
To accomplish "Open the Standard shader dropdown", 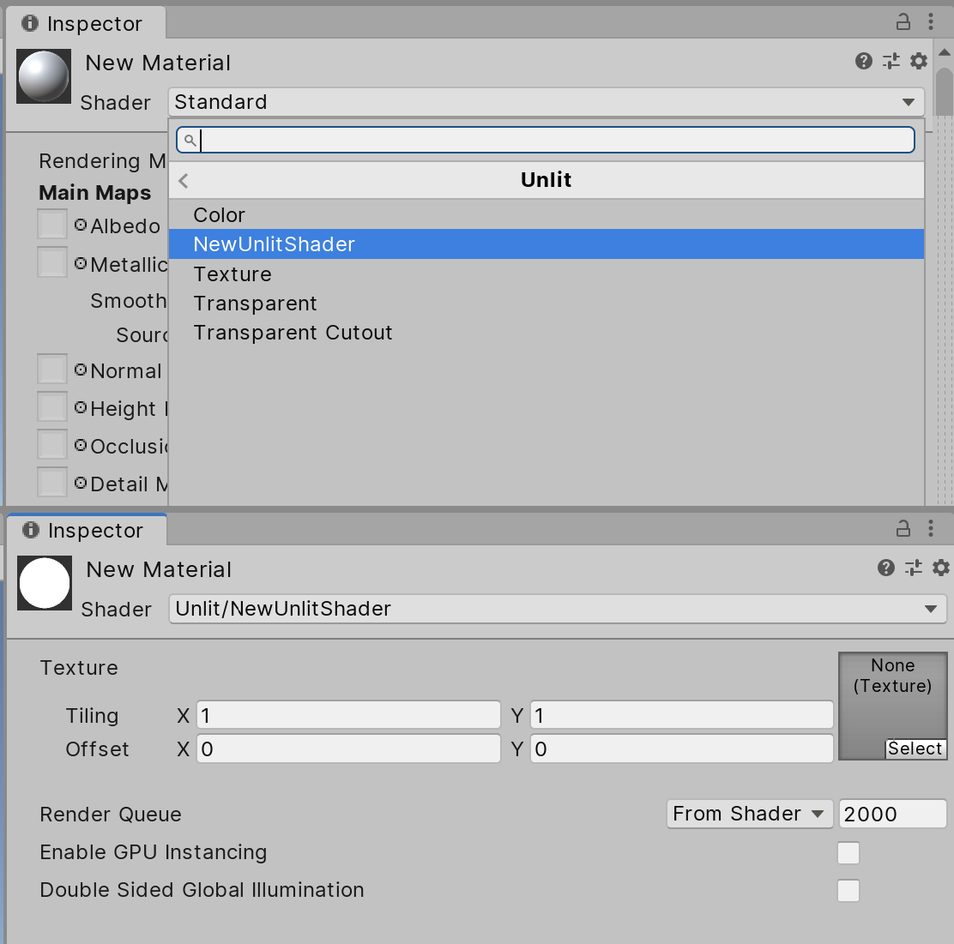I will tap(546, 102).
